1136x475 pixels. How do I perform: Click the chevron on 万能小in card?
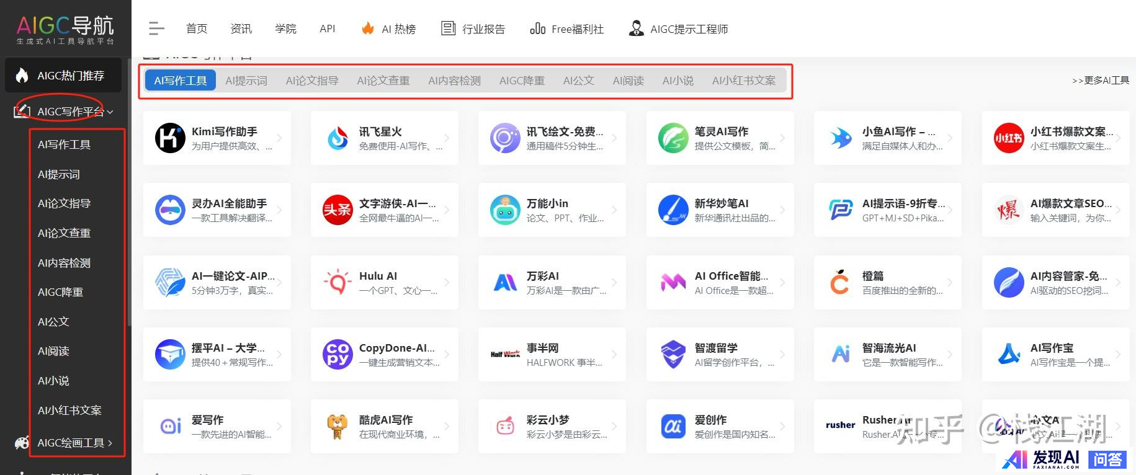pyautogui.click(x=614, y=210)
